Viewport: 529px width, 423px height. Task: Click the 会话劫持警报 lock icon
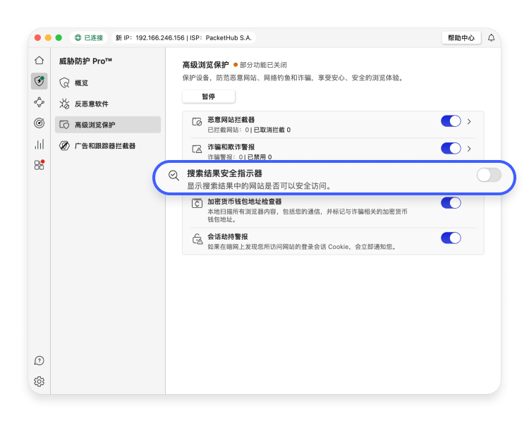click(197, 239)
